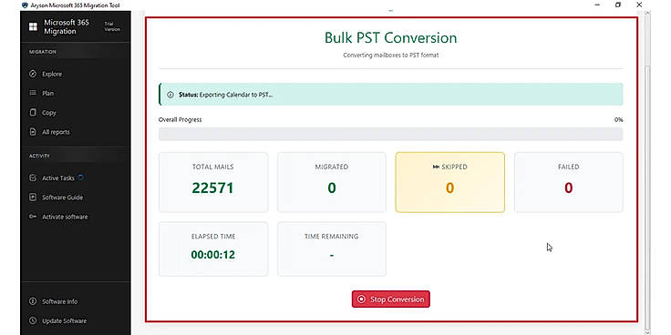Open All reports
Screen dimensions: 671x335
coord(56,132)
